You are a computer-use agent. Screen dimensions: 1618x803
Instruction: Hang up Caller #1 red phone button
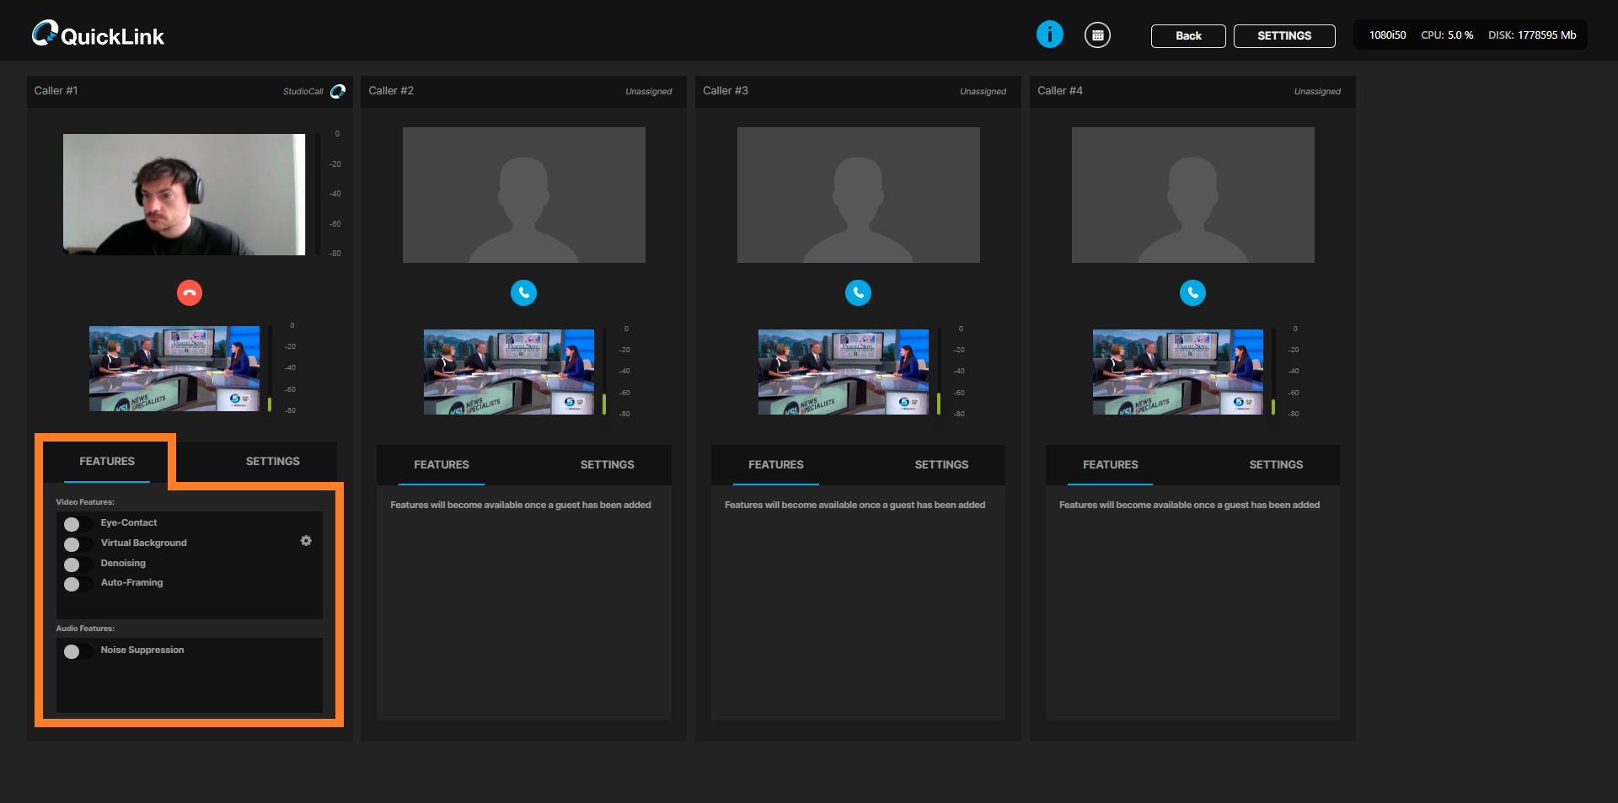[190, 293]
